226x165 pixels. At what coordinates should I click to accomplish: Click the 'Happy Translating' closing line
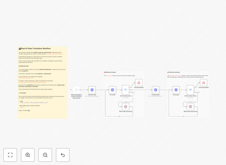(x=24, y=111)
